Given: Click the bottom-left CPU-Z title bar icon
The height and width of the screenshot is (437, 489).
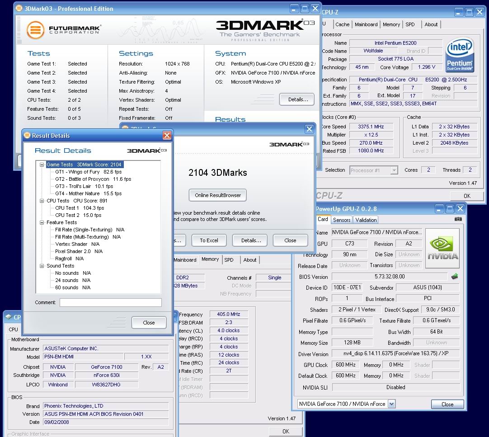Looking at the screenshot, I should coord(9,317).
